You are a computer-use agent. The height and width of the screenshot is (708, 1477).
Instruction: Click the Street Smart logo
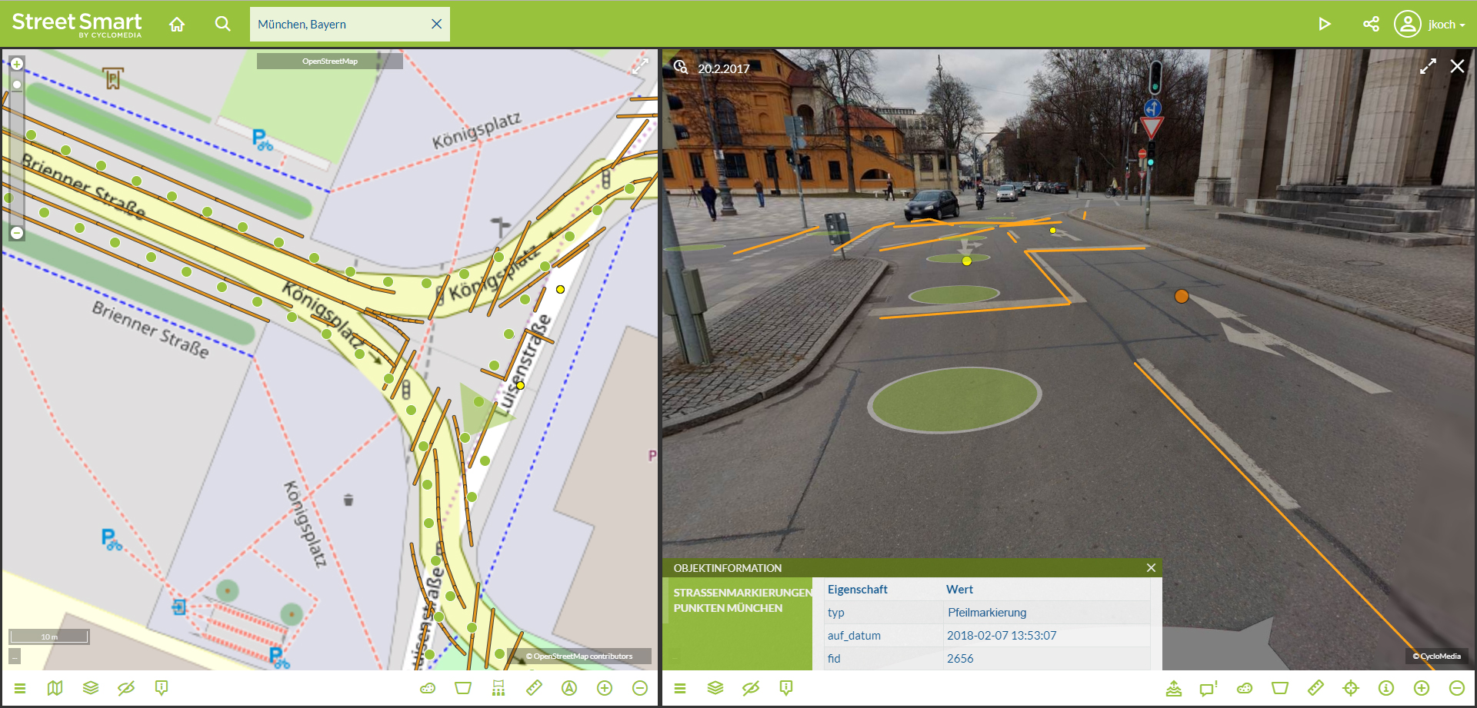tap(77, 24)
